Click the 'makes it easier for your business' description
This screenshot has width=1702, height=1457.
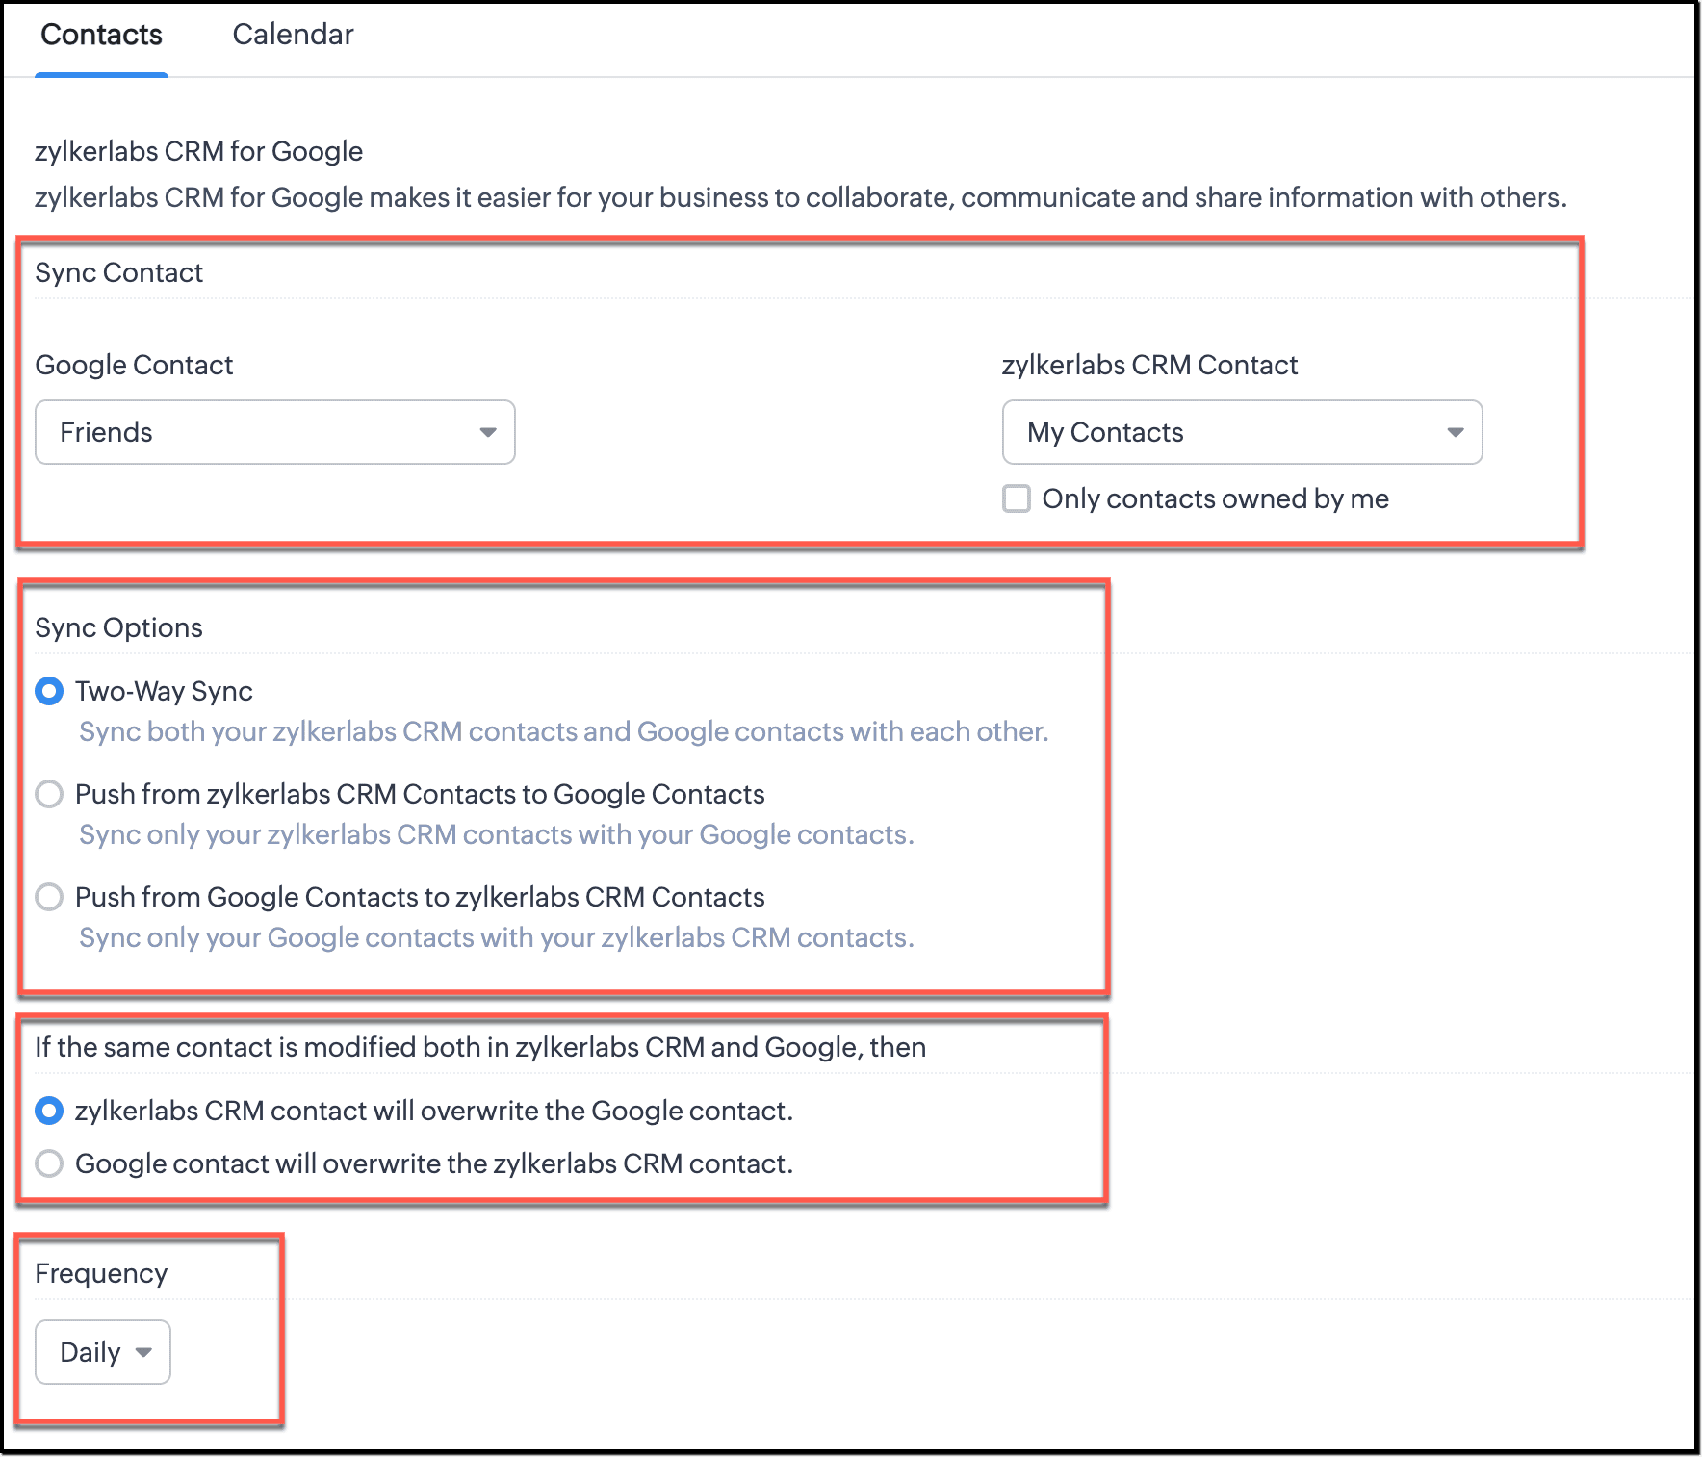point(801,197)
